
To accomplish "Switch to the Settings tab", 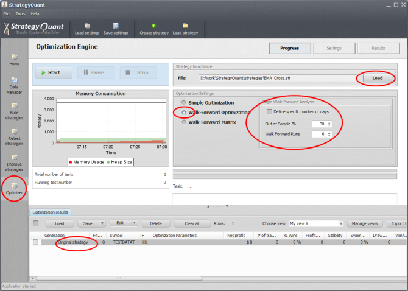I will click(x=334, y=48).
